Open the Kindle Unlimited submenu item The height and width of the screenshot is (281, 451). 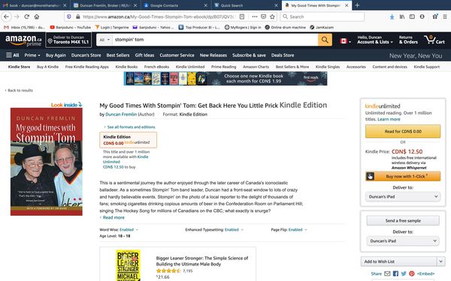click(190, 67)
